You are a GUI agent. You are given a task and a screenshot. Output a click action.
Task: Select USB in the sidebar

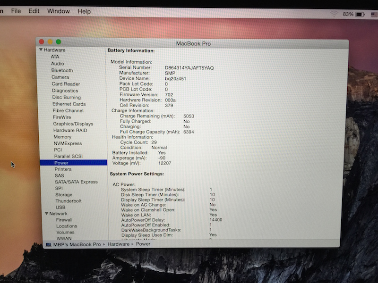pyautogui.click(x=60, y=207)
